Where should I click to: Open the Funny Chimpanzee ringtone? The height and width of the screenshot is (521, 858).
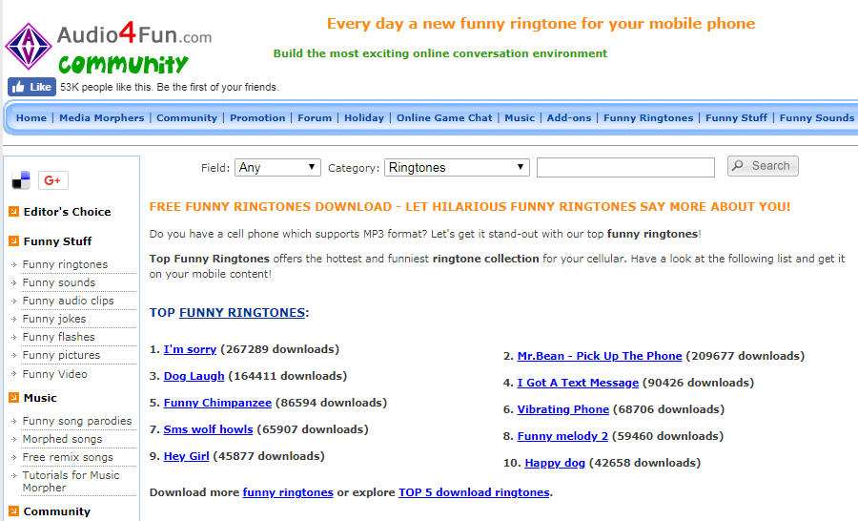click(x=217, y=404)
